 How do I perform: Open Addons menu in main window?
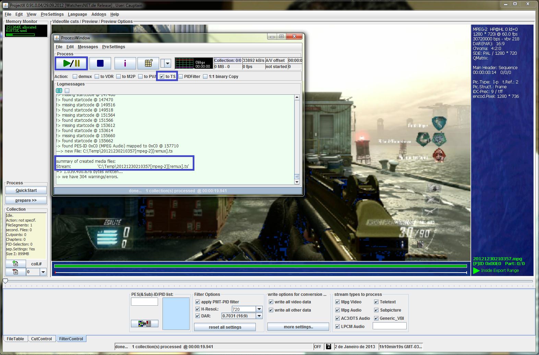pos(99,14)
